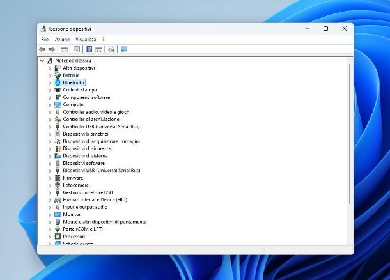Click the Back arrow toolbar icon
This screenshot has height=280, width=390.
click(x=42, y=49)
